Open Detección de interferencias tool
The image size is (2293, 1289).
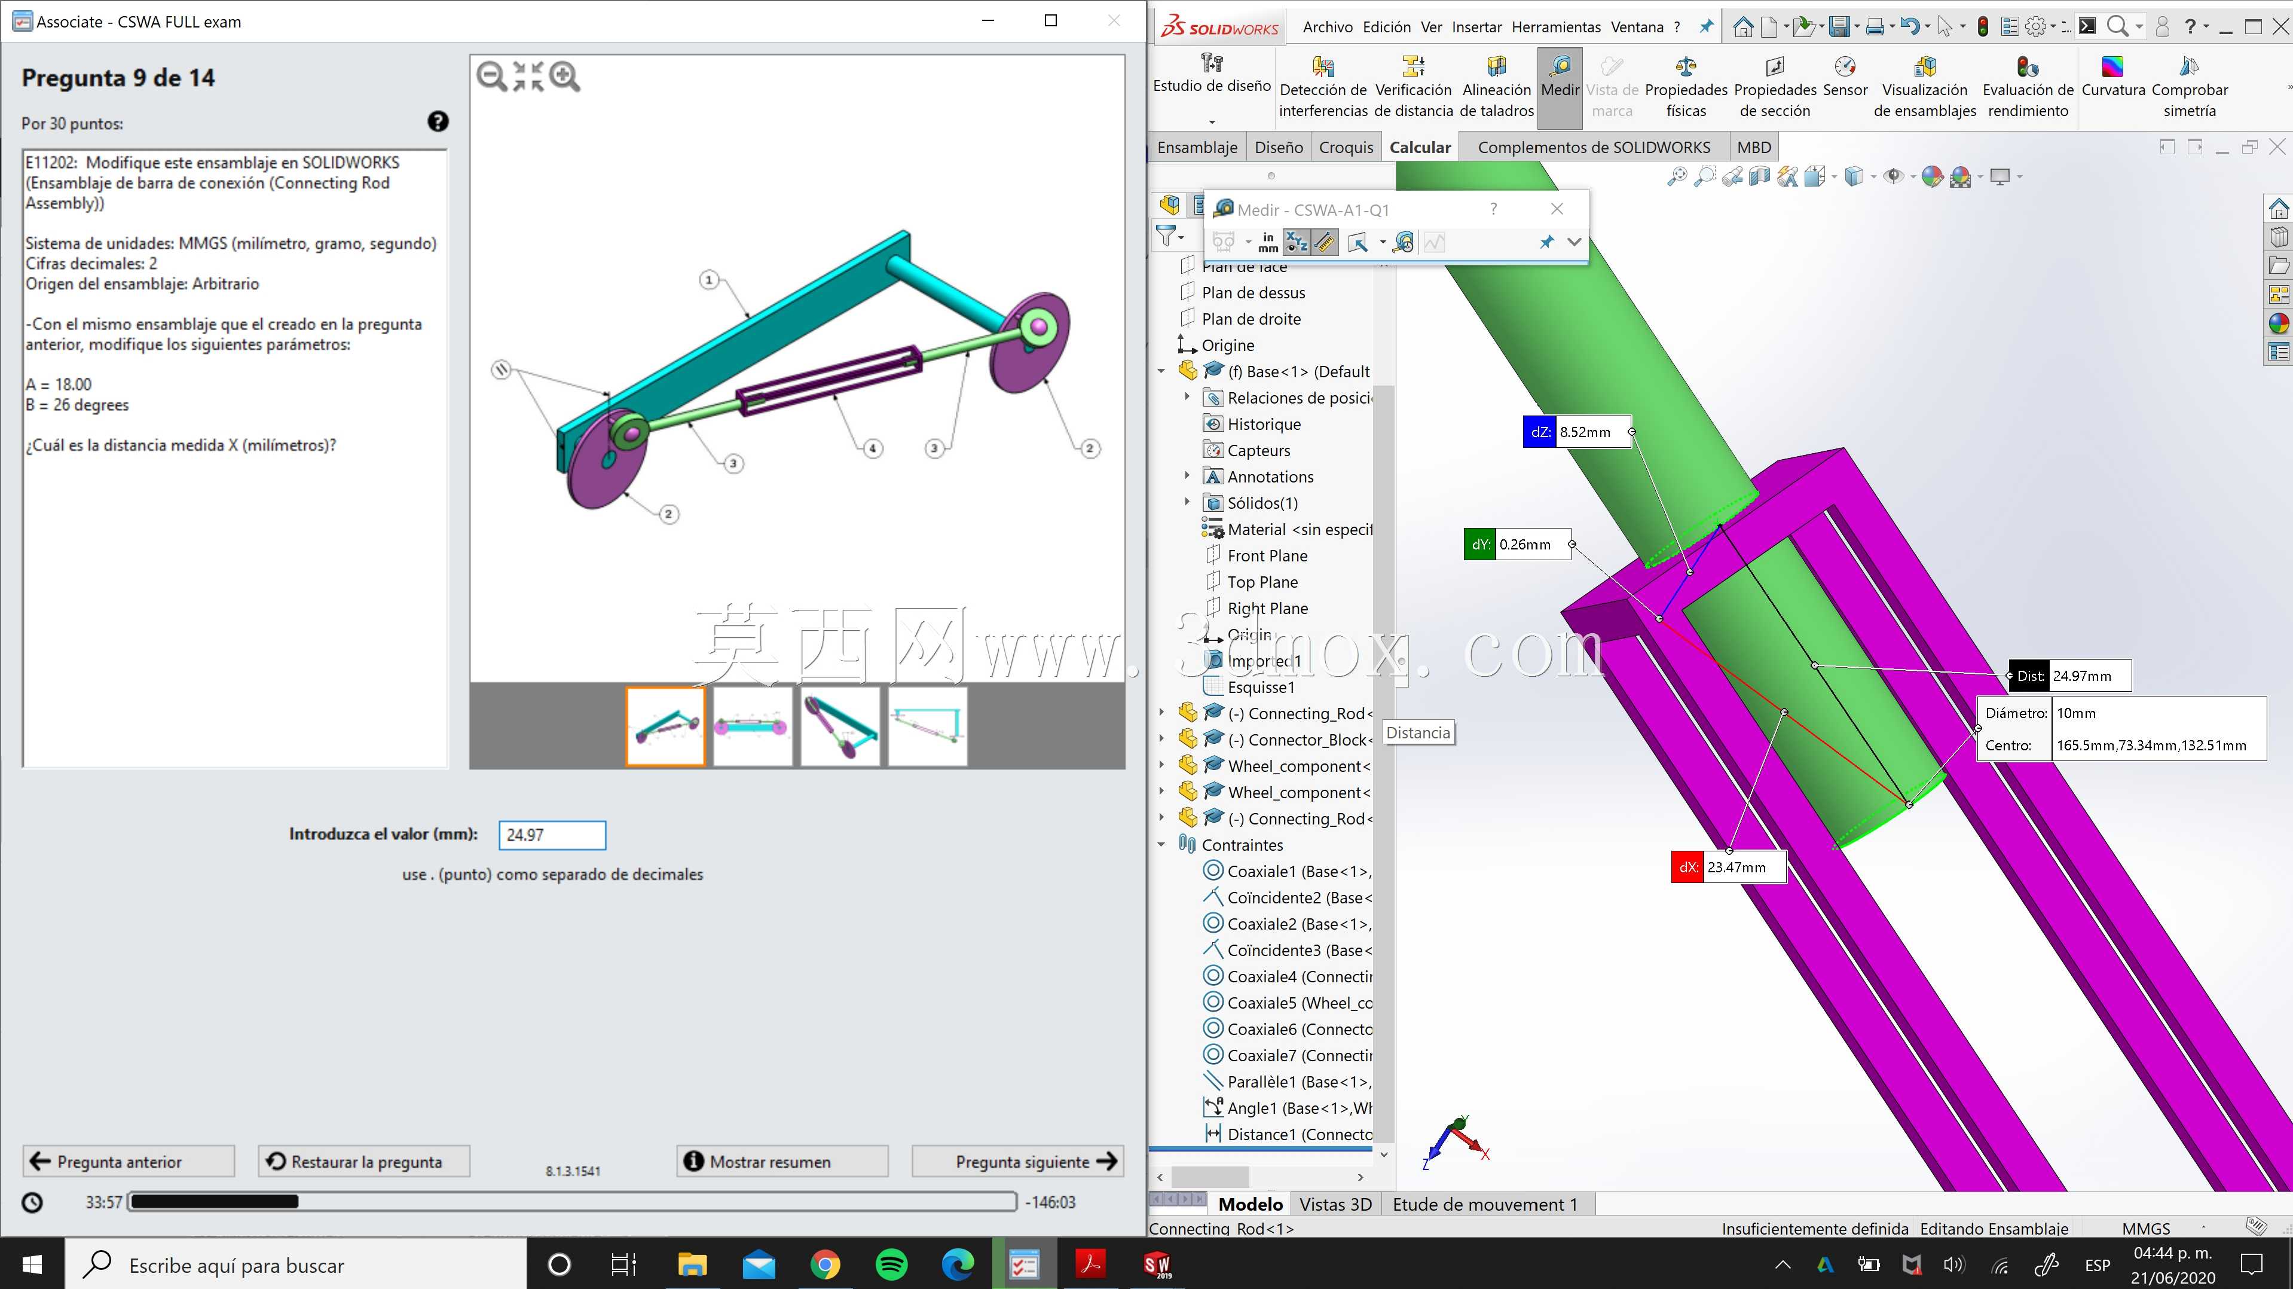pyautogui.click(x=1323, y=86)
